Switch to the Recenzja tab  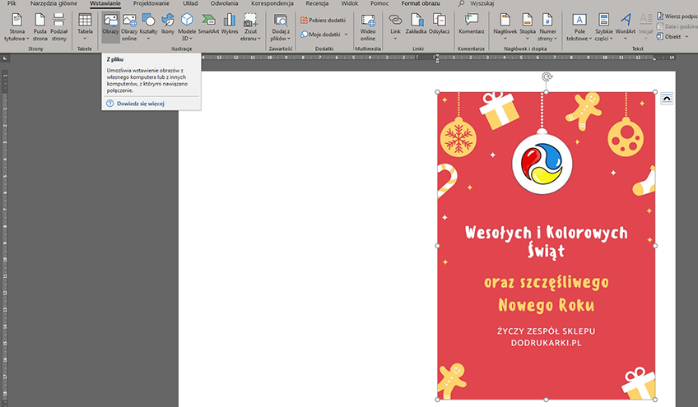coord(317,3)
